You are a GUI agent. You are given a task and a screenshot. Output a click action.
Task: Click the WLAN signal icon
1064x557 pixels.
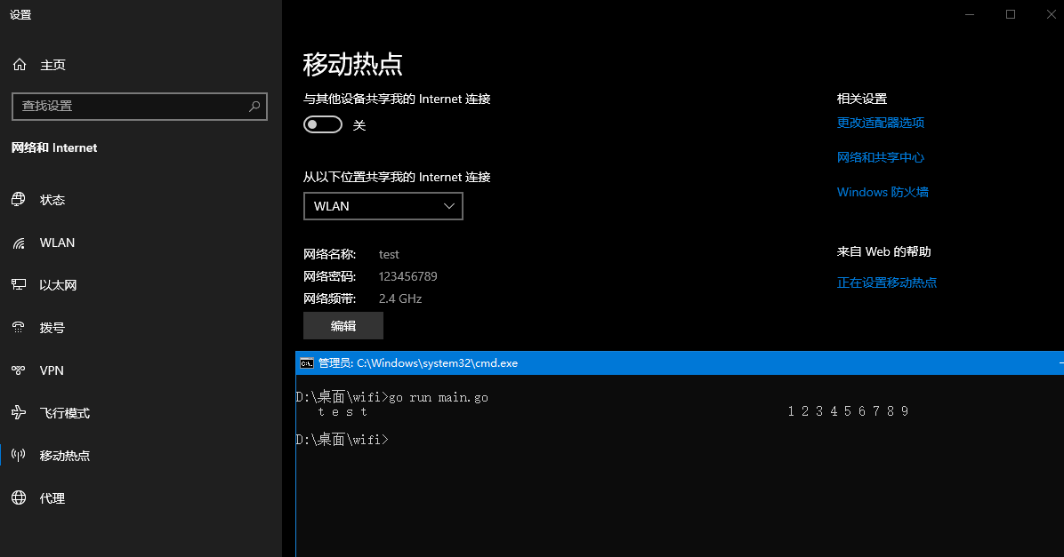pyautogui.click(x=19, y=243)
